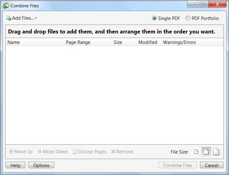Sort by the Size column header
The height and width of the screenshot is (175, 229).
click(x=124, y=42)
